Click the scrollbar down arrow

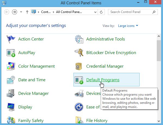(x=159, y=121)
